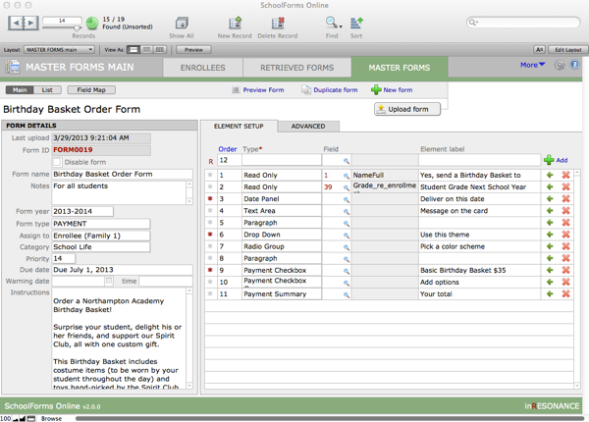Click Warning date calendar icon
This screenshot has width=589, height=422.
click(109, 281)
